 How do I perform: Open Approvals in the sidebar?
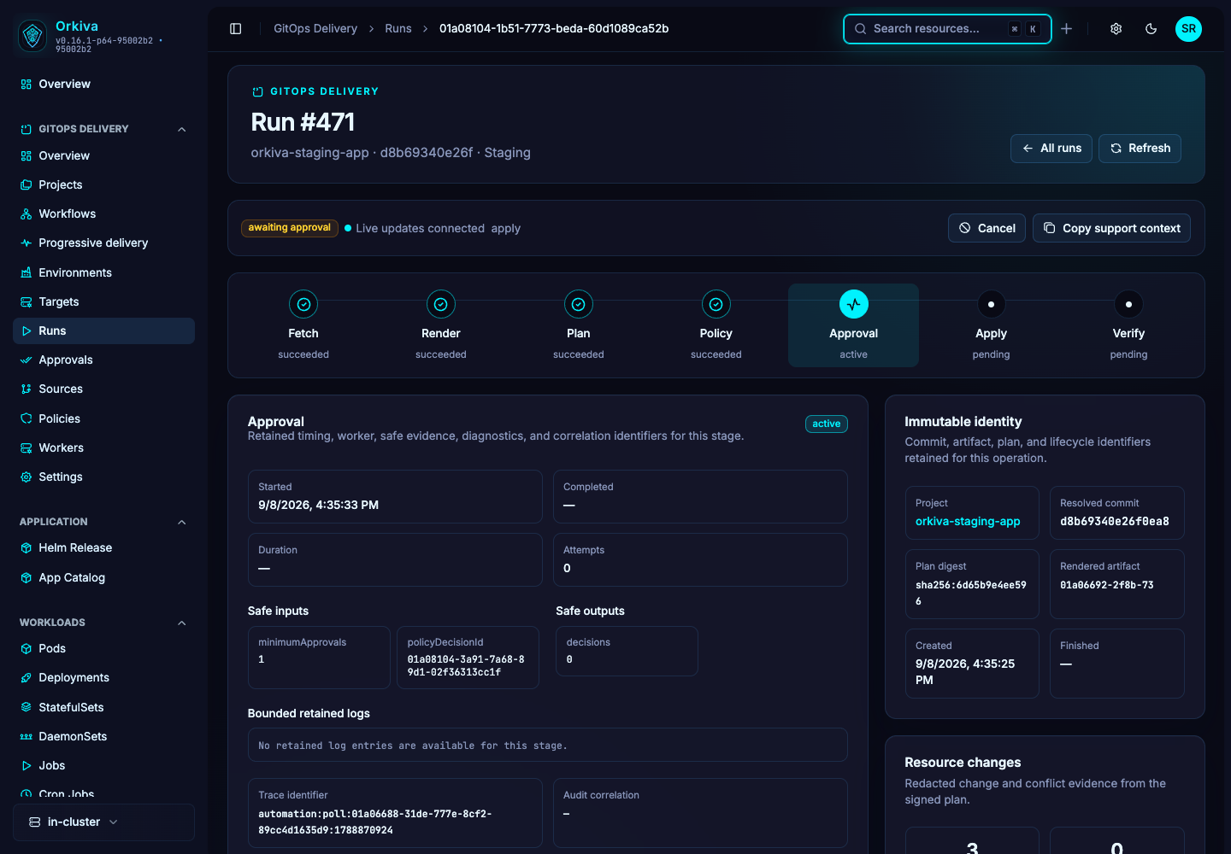tap(103, 360)
